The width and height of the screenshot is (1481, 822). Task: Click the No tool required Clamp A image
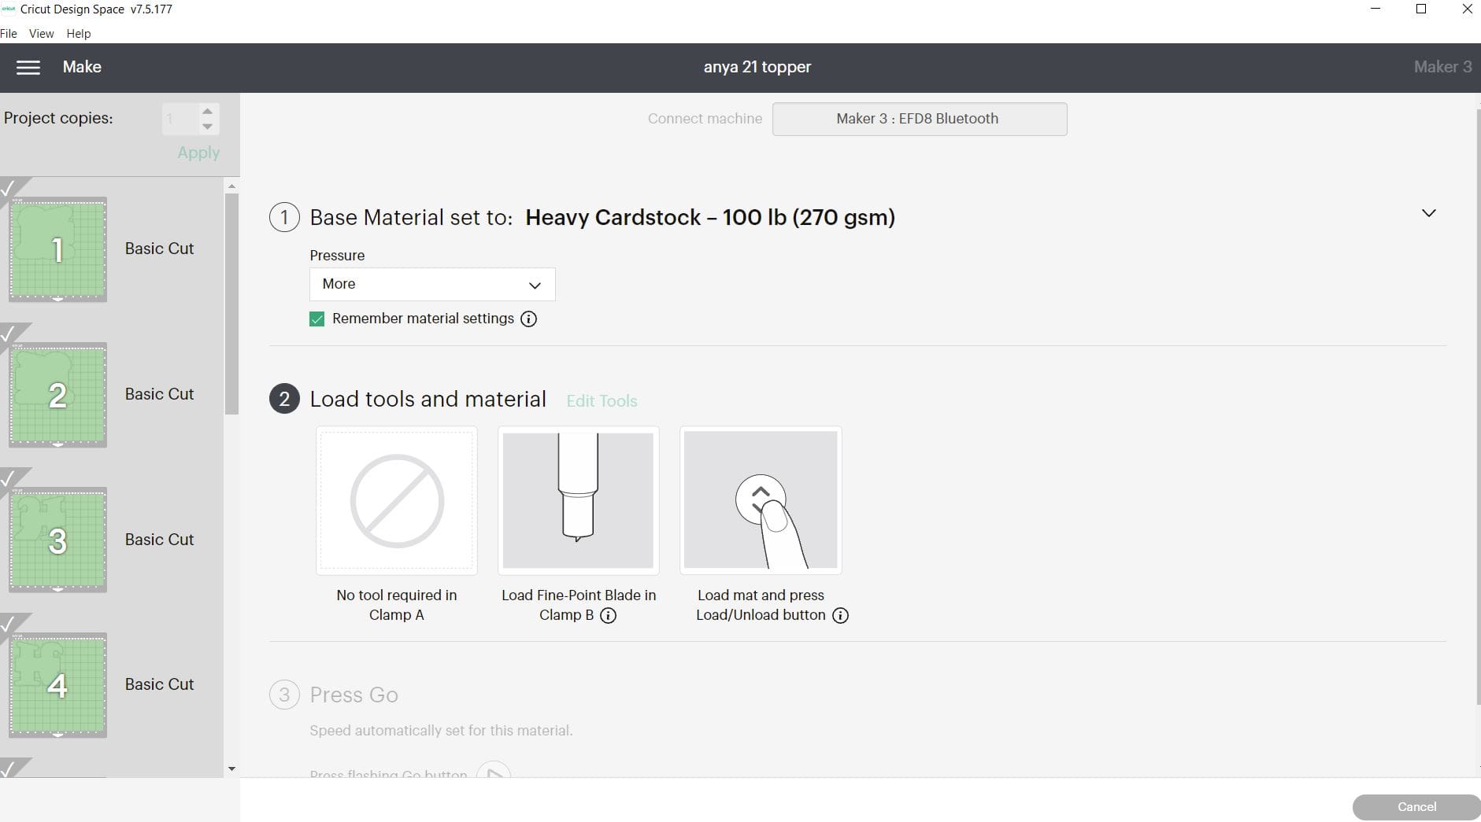tap(397, 500)
